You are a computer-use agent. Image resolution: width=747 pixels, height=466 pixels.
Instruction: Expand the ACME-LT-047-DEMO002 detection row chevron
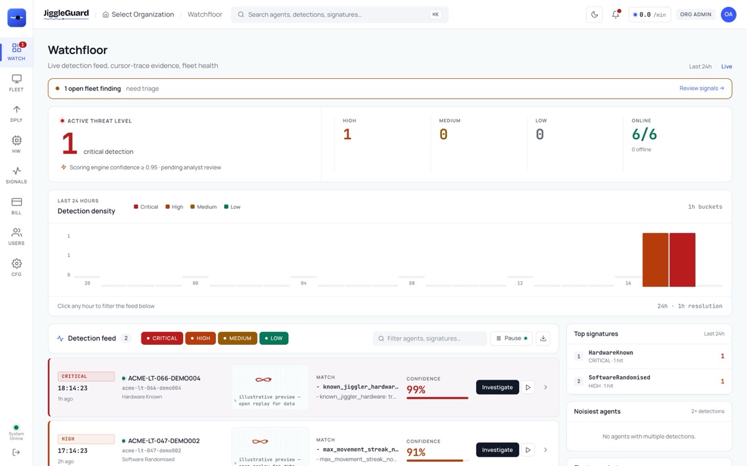pyautogui.click(x=545, y=450)
